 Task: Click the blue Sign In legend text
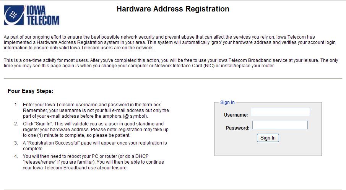[227, 102]
